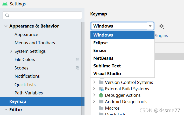184x115 pixels.
Task: Select Keymap in the settings sidebar
Action: pos(42,101)
